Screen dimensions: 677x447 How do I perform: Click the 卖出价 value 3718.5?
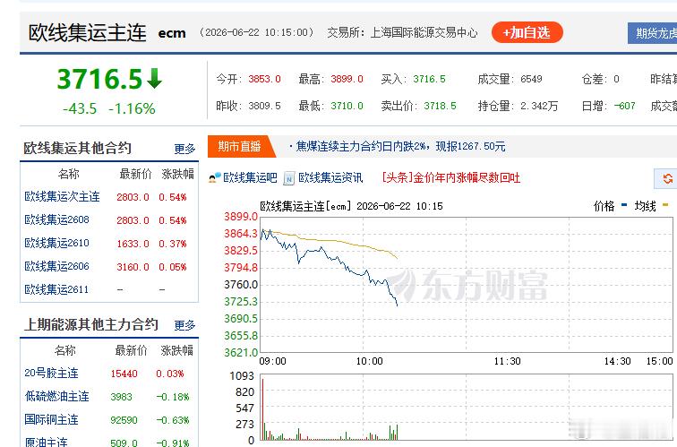440,106
